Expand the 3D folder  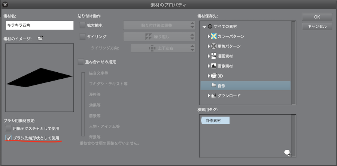pyautogui.click(x=209, y=76)
